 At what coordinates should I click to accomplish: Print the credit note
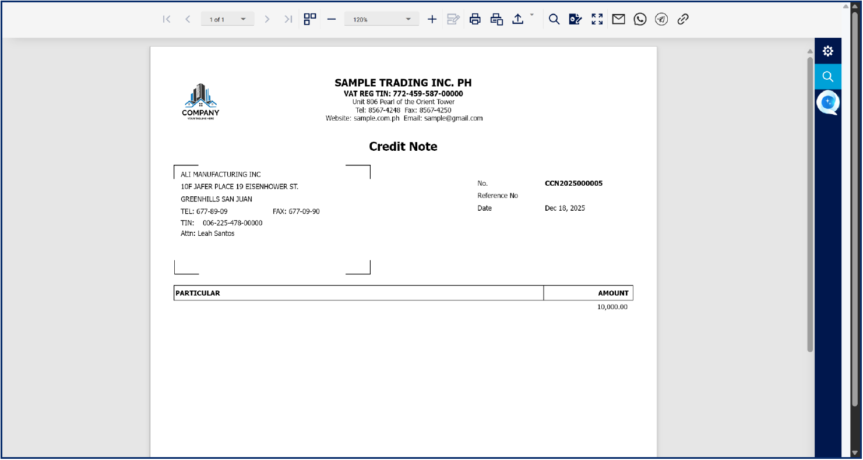pyautogui.click(x=475, y=19)
